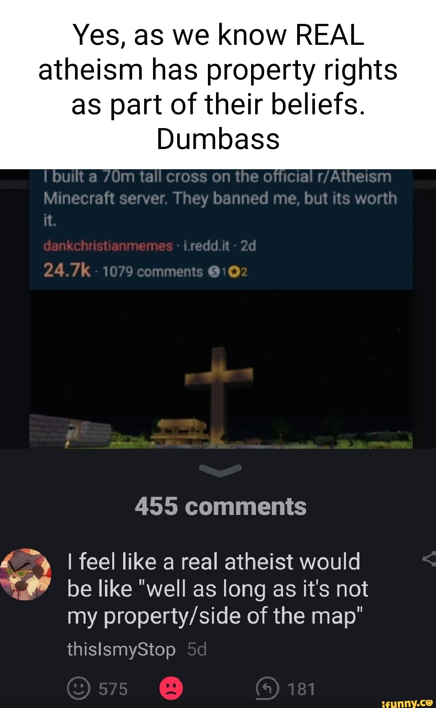Open the dankchristianmemes subreddit link

[x=108, y=246]
